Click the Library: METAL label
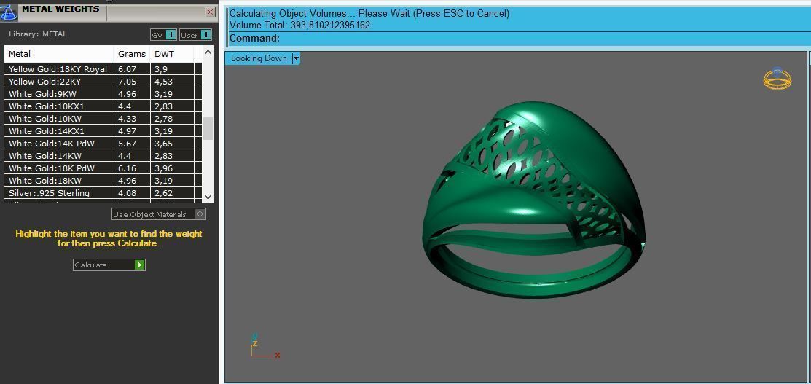811x384 pixels. (x=38, y=34)
